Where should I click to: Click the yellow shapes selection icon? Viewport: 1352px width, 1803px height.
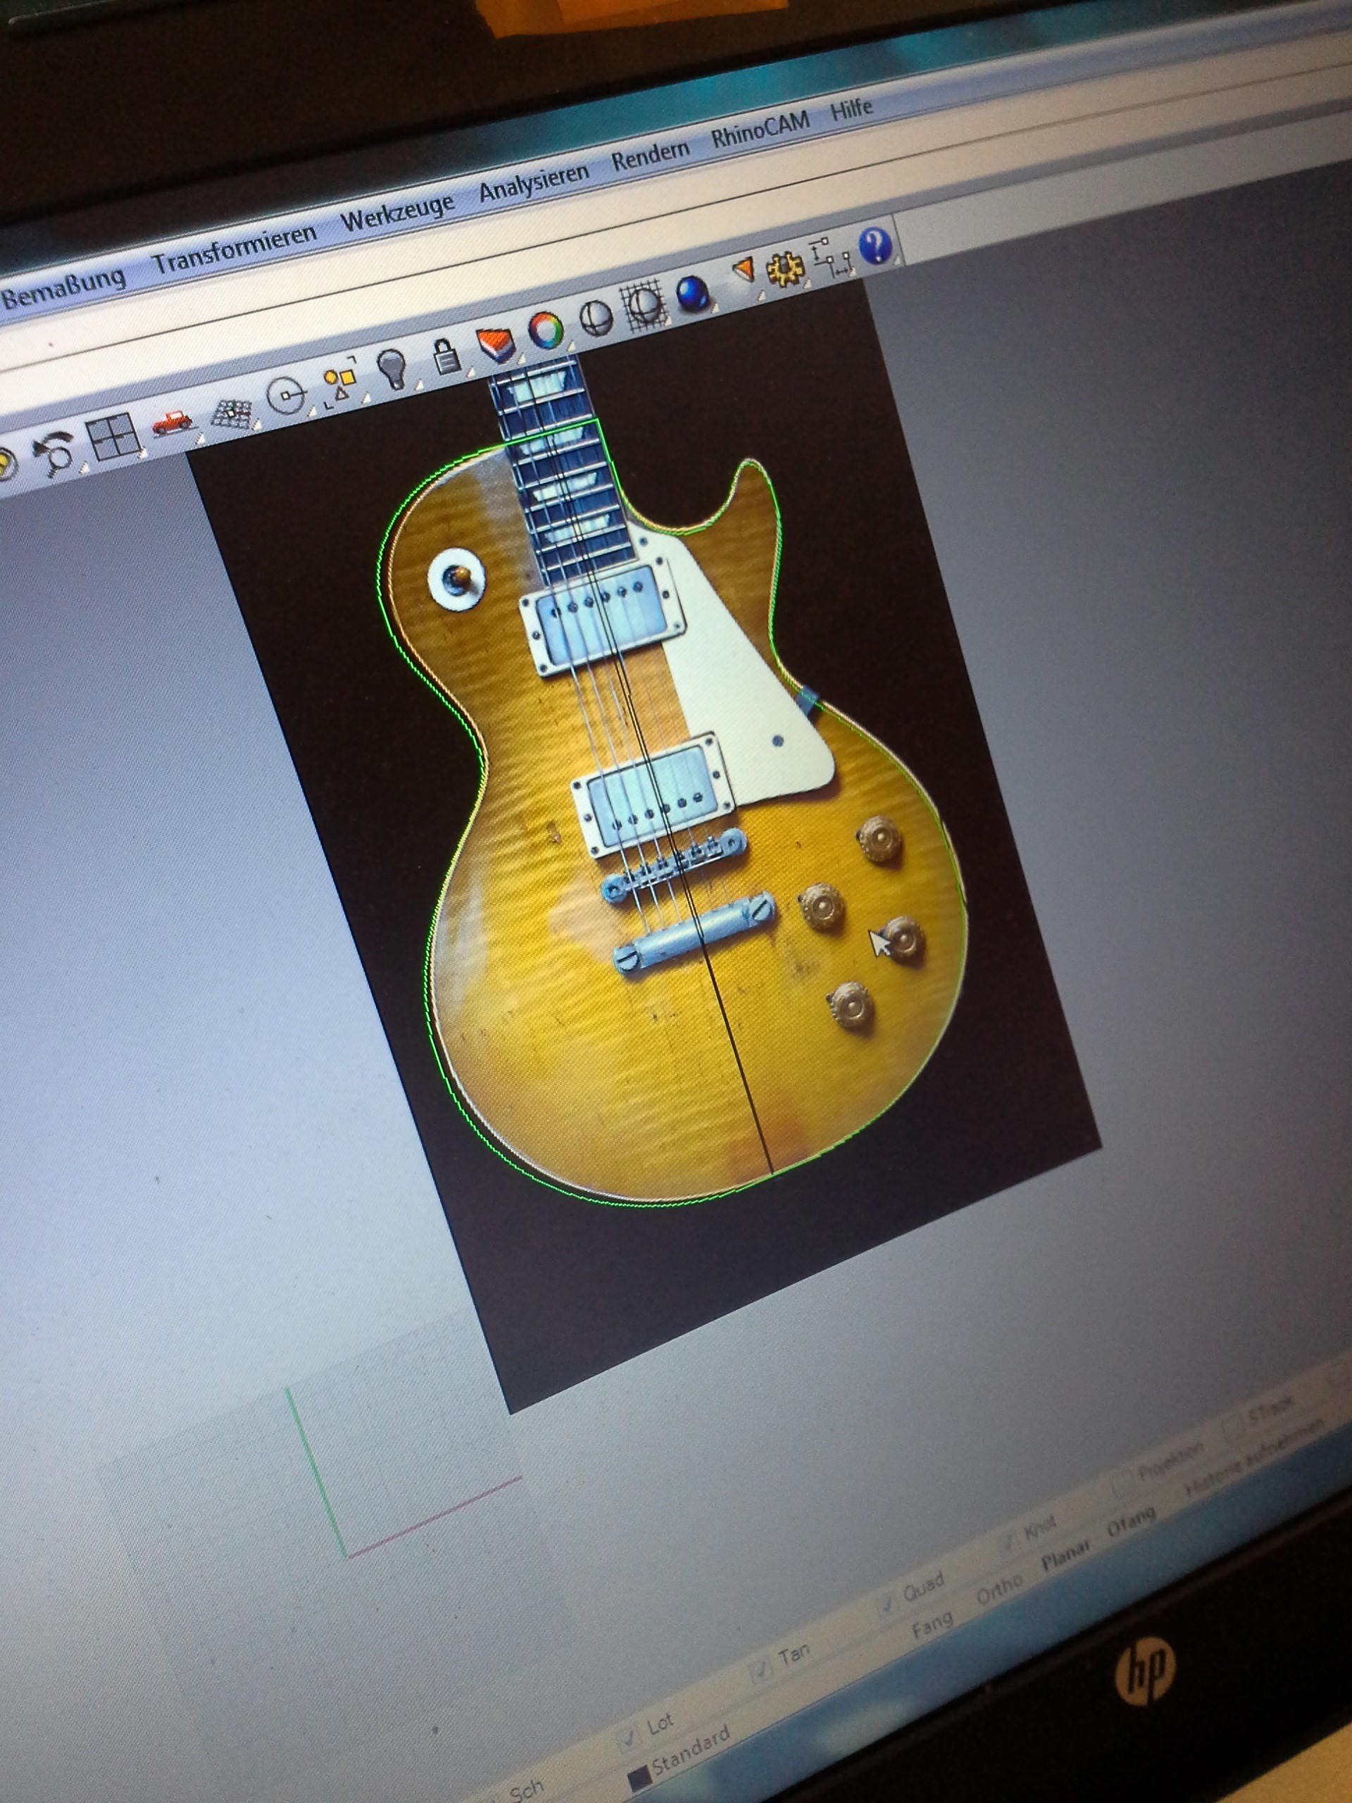tap(341, 382)
